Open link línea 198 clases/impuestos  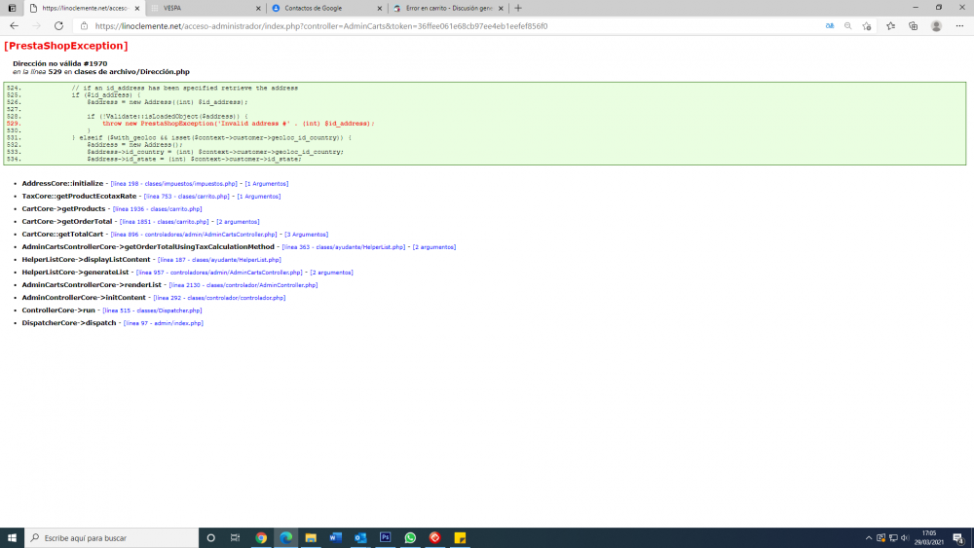pos(174,184)
